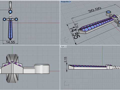The height and width of the screenshot is (90, 120).
Task: Click the Right viewport title label
Action: pyautogui.click(x=63, y=46)
